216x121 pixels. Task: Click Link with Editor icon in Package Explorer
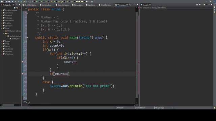[17, 8]
